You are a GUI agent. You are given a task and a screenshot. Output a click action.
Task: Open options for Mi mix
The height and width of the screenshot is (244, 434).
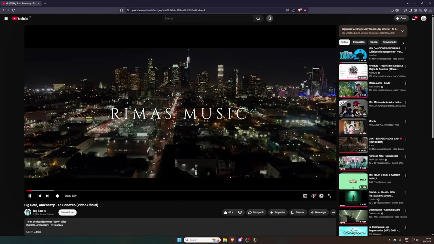pyautogui.click(x=406, y=122)
